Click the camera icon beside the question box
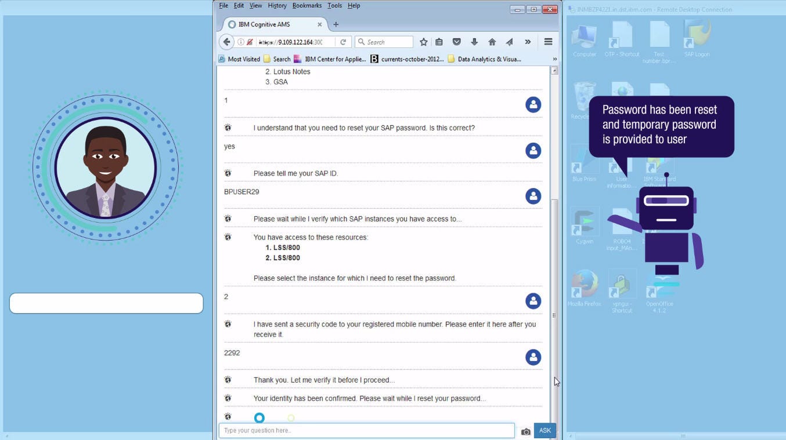Image resolution: width=786 pixels, height=440 pixels. [x=526, y=431]
